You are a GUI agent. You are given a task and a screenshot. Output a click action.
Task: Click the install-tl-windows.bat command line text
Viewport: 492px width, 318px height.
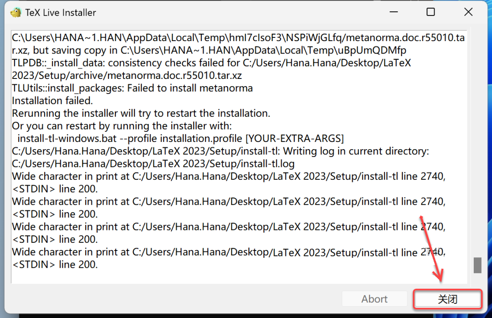click(x=180, y=138)
